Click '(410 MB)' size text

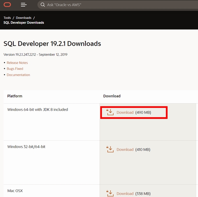pyautogui.click(x=143, y=150)
